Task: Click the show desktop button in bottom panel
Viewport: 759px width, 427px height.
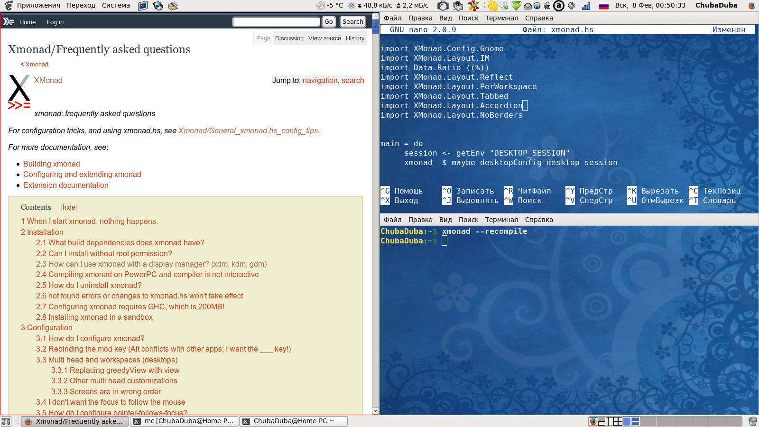Action: (6, 421)
